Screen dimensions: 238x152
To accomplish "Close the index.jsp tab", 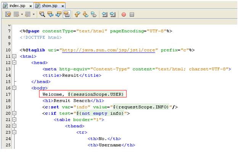I will [31, 6].
